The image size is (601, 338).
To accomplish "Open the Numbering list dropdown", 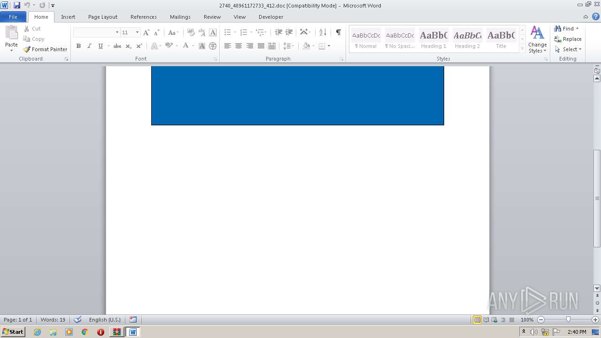I will tap(251, 32).
